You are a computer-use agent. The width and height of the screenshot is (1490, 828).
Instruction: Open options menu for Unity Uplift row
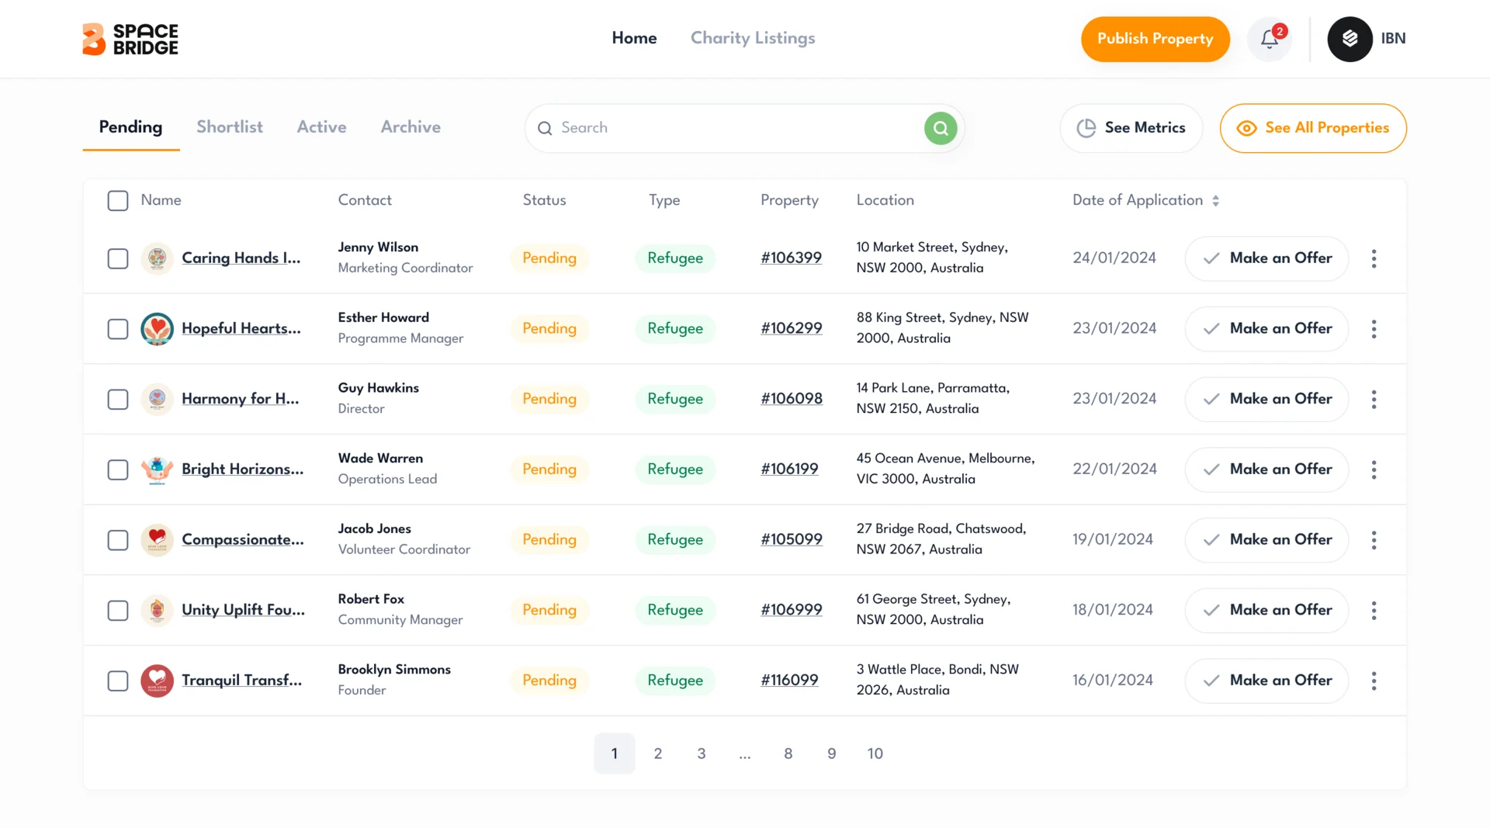(x=1374, y=610)
